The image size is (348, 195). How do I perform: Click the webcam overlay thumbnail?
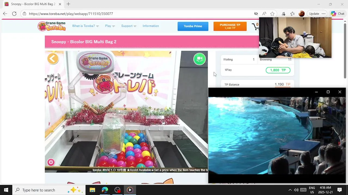[295, 38]
